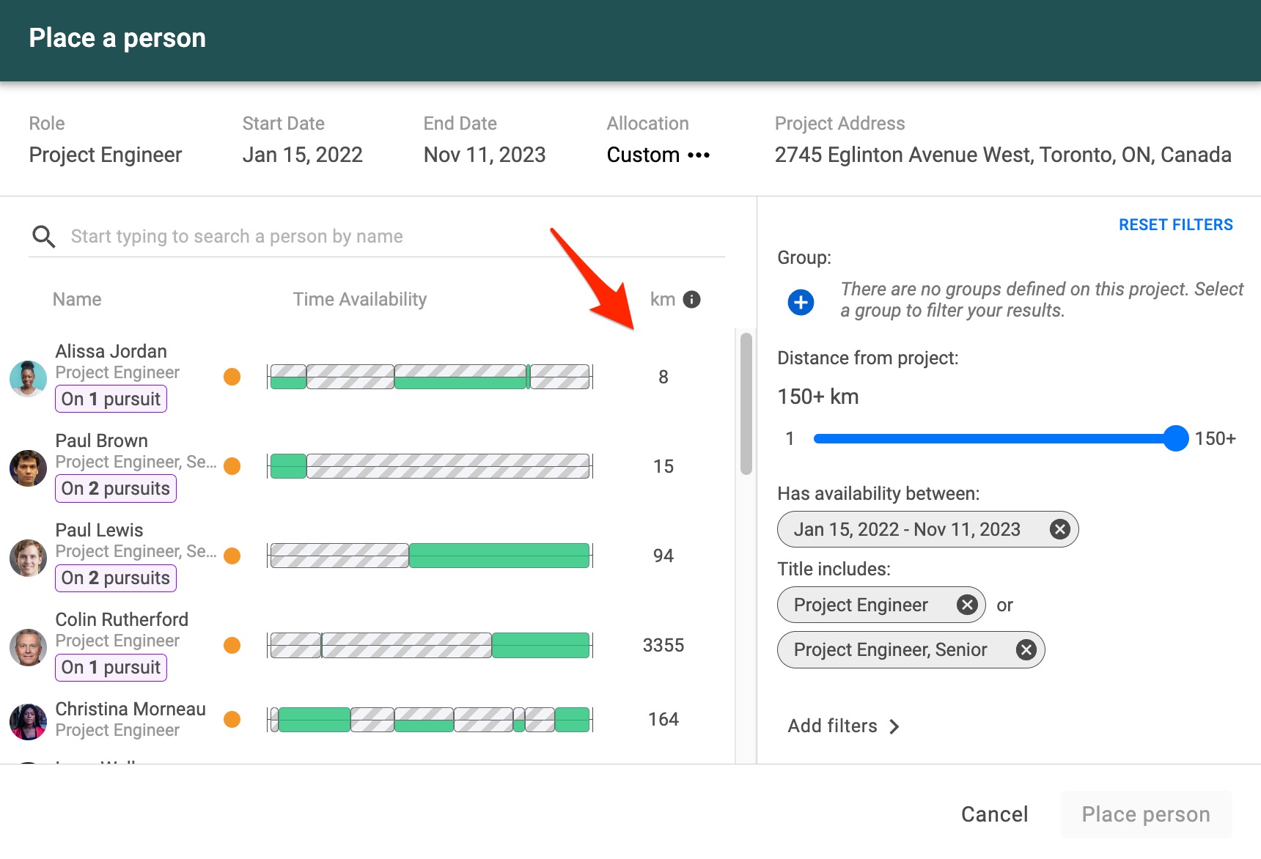Click the Time Availability column header
This screenshot has width=1261, height=859.
pyautogui.click(x=359, y=299)
